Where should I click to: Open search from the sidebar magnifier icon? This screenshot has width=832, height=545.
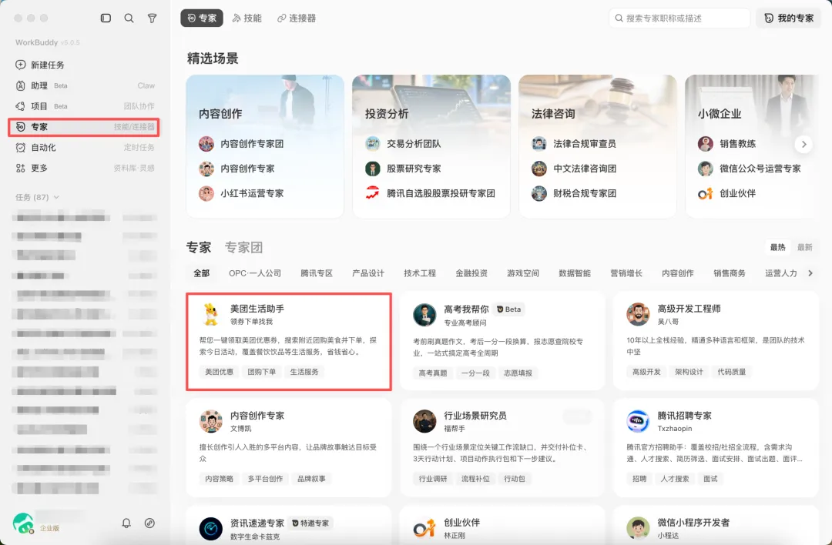click(129, 18)
